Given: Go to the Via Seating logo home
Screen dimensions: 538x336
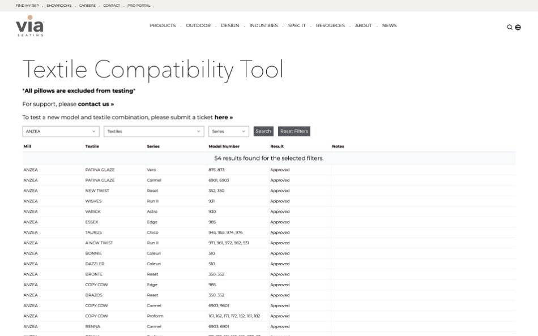Looking at the screenshot, I should (30, 26).
